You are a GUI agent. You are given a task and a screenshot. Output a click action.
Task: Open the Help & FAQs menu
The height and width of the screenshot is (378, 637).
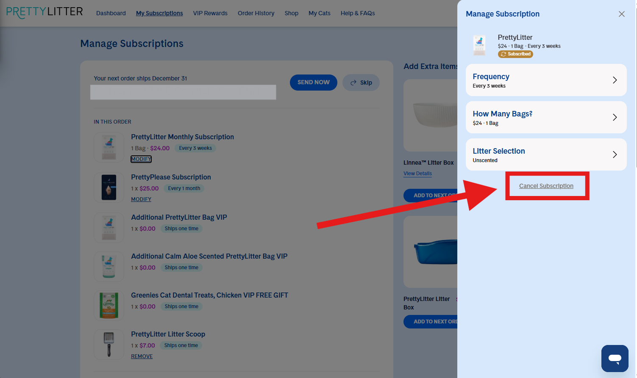tap(358, 13)
